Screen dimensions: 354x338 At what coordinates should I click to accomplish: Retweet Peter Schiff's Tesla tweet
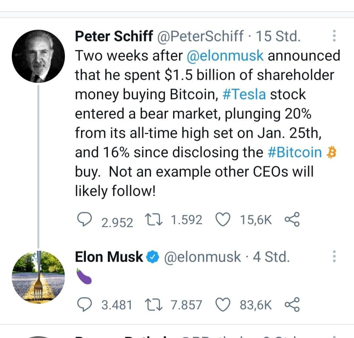pyautogui.click(x=153, y=220)
